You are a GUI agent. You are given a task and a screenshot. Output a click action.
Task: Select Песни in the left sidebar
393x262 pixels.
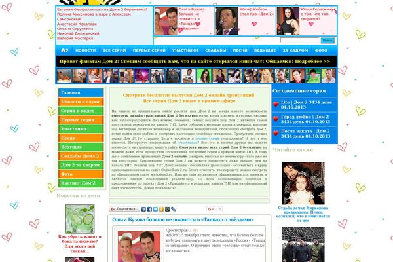click(x=81, y=138)
